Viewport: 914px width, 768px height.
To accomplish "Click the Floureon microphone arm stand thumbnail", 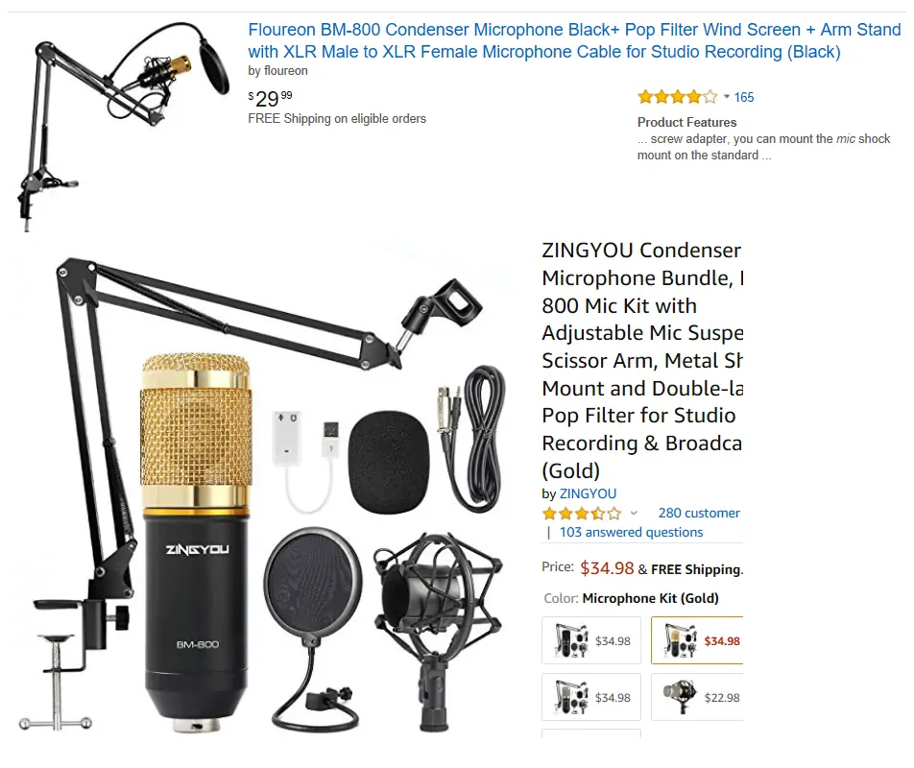I will (x=123, y=126).
